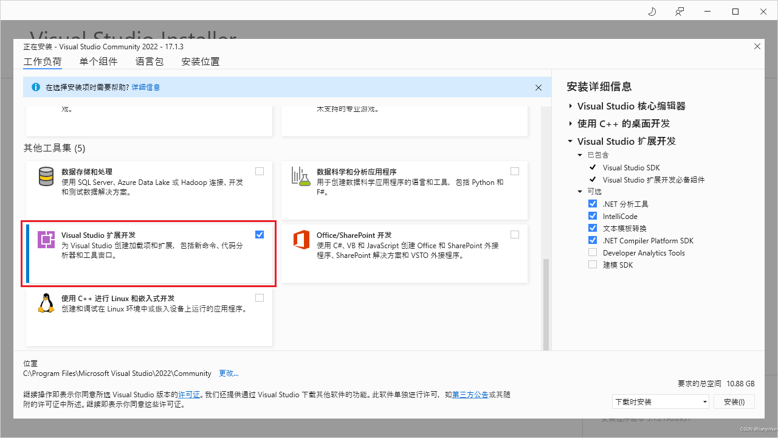This screenshot has width=778, height=438.
Task: Open the 下载时安装 dropdown
Action: point(661,401)
